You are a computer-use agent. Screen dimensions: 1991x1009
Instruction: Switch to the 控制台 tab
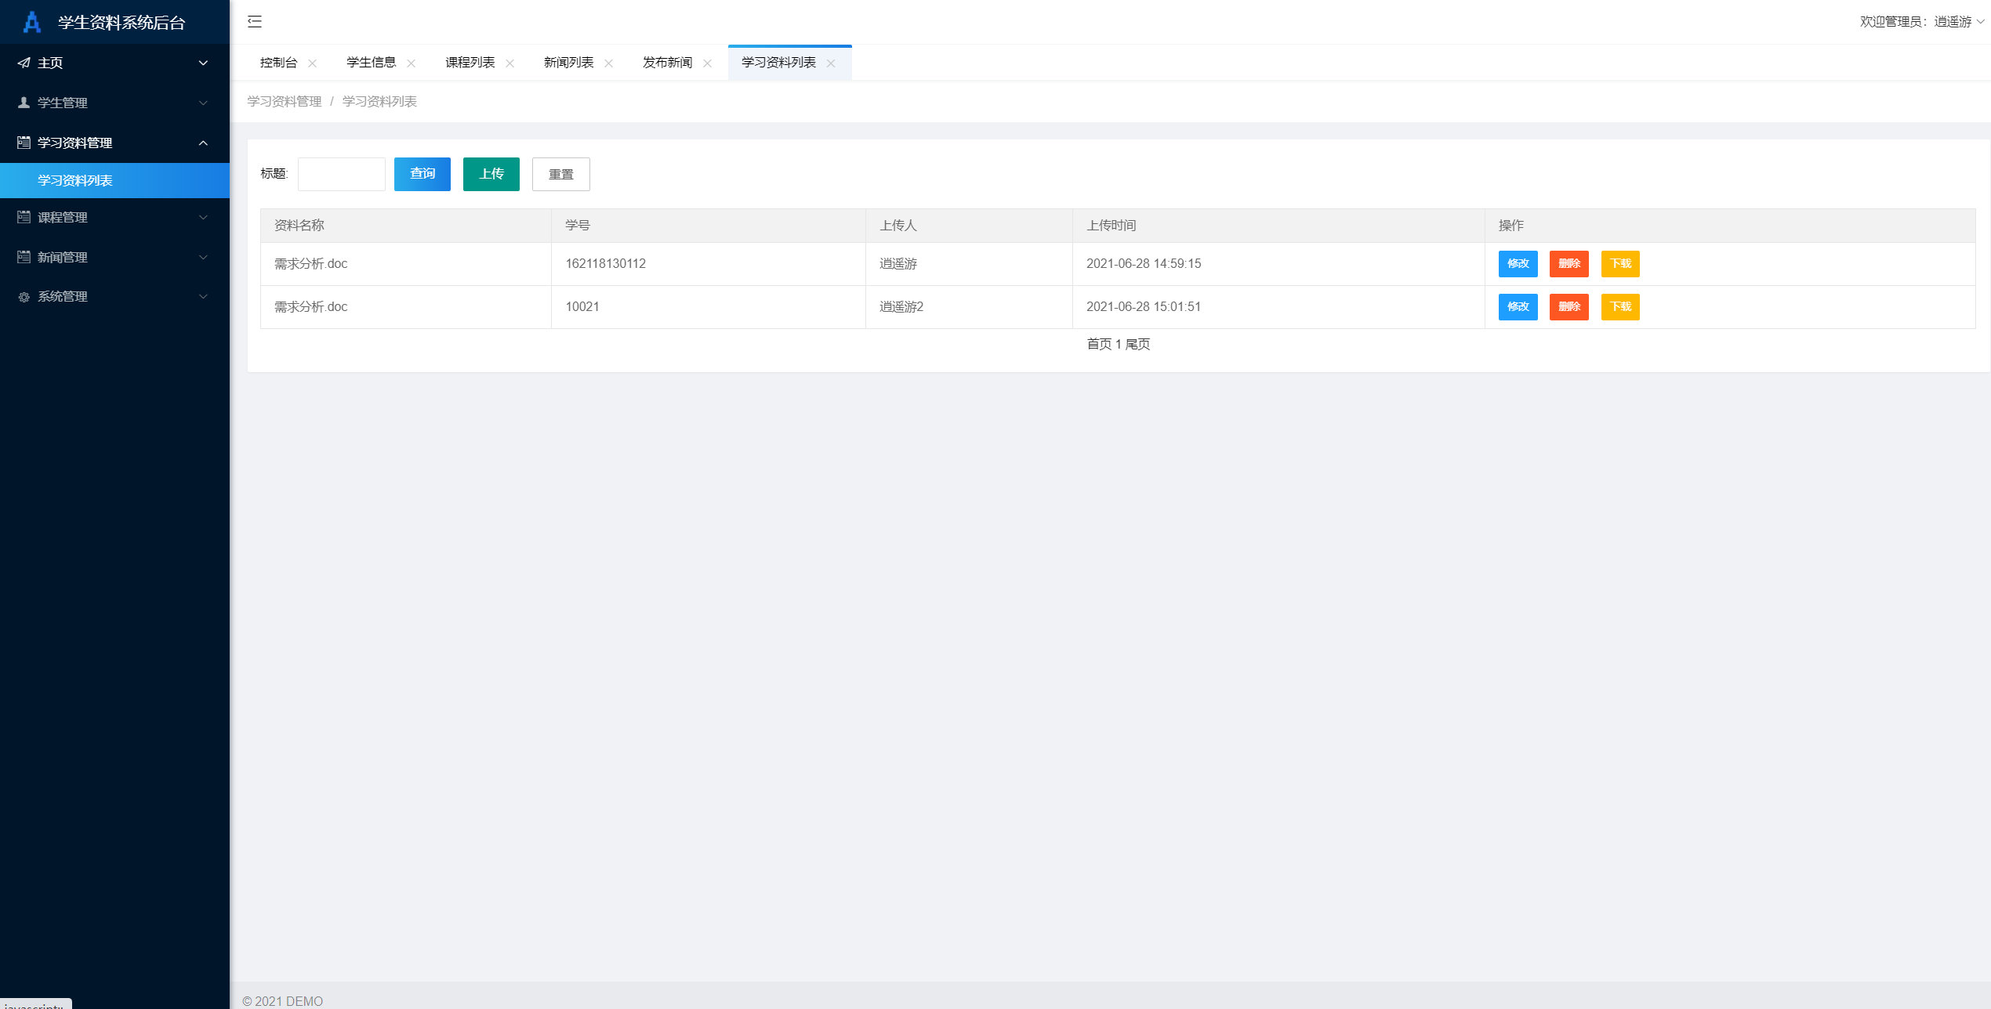(278, 63)
